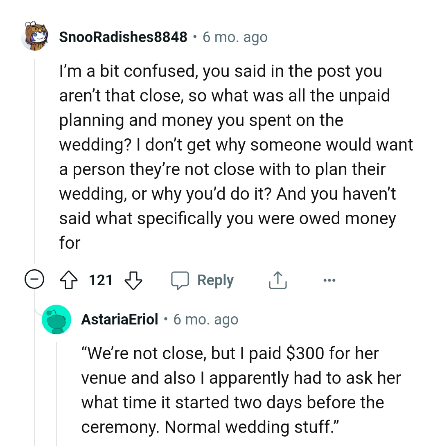Open AstariaEriol's profile
Image resolution: width=442 pixels, height=446 pixels.
pyautogui.click(x=119, y=320)
